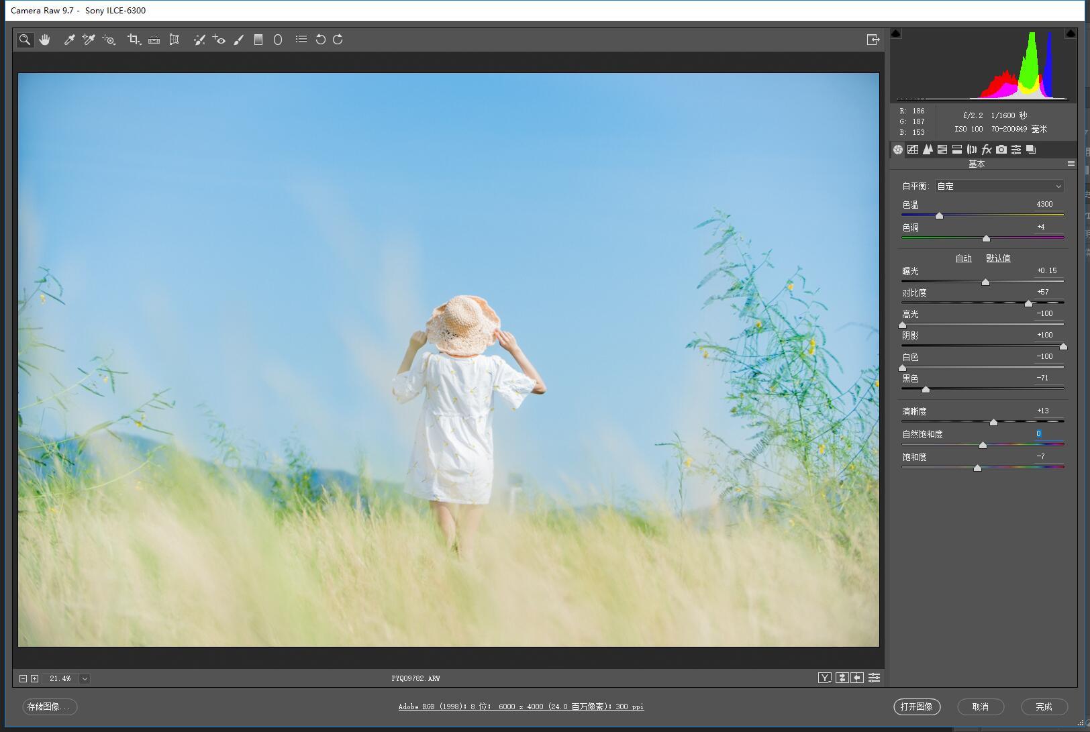Click the 取消 cancel button
1090x732 pixels.
(981, 707)
